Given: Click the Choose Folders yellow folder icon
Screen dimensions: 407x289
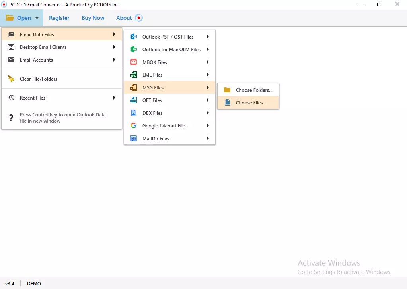Looking at the screenshot, I should pyautogui.click(x=227, y=90).
